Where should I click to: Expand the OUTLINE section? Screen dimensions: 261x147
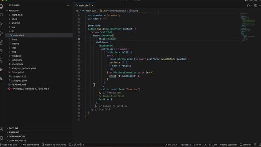13,128
